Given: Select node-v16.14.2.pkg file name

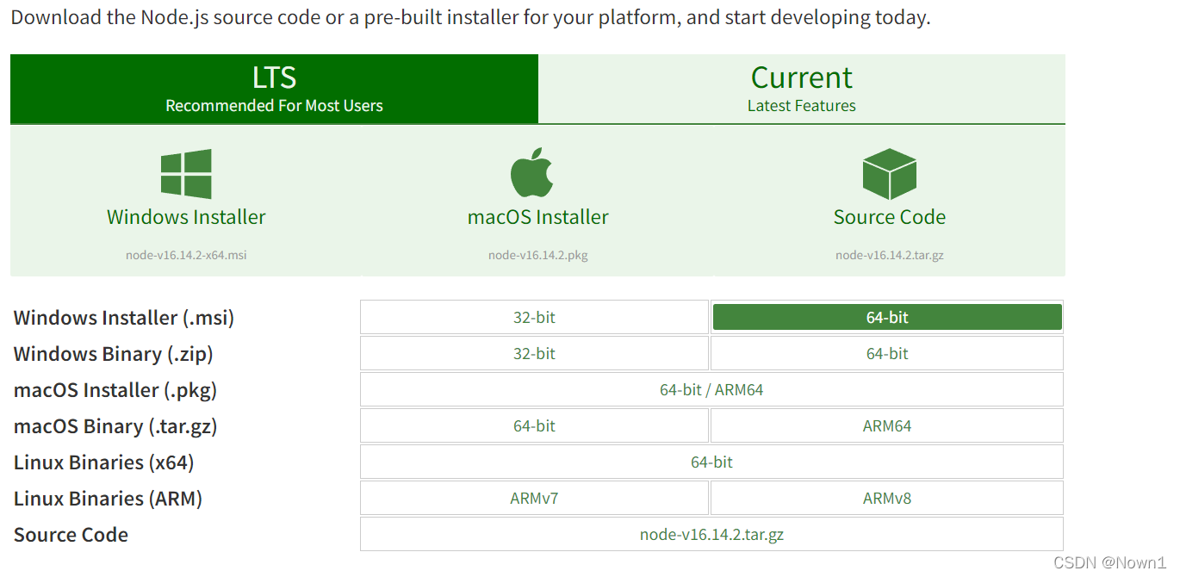Looking at the screenshot, I should (x=537, y=255).
